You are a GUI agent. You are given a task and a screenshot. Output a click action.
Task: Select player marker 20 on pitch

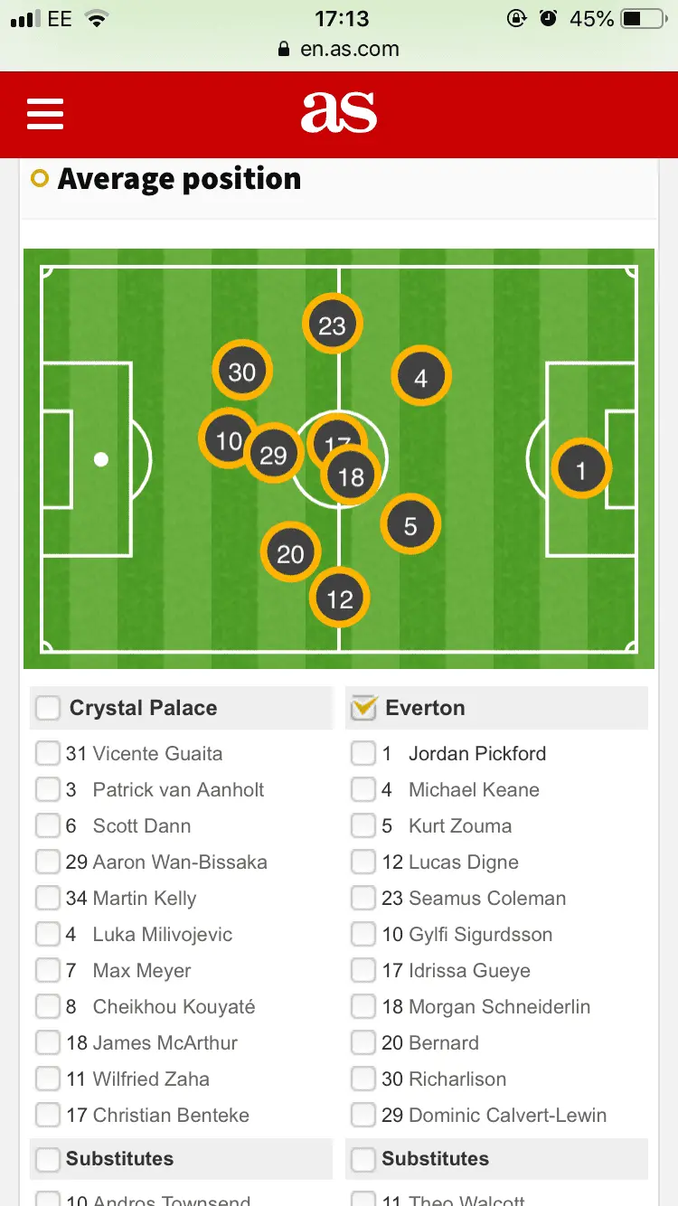point(289,553)
